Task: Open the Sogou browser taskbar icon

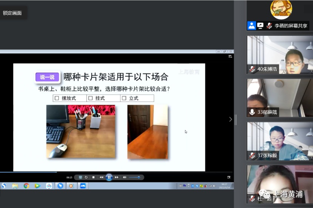Action: (4, 186)
